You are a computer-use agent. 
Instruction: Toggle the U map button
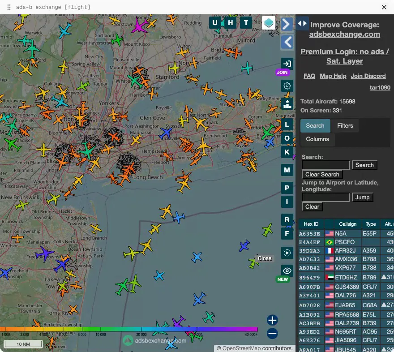click(x=215, y=23)
